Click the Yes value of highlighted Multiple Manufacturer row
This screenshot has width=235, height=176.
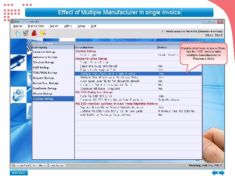tap(161, 74)
